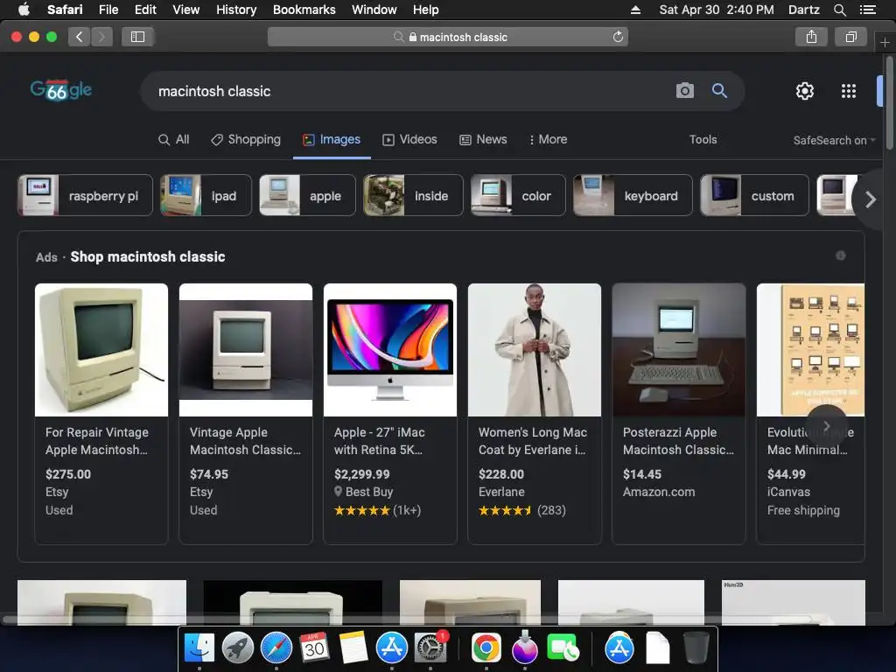Switch to the All results tab
896x672 pixels.
174,139
